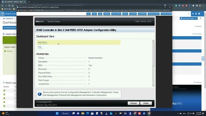
Task: Open the Chat button
Action: tap(100, 14)
